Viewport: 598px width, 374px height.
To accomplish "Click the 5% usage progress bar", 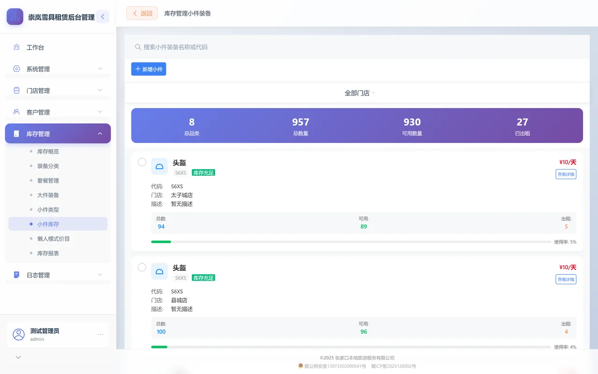I will (351, 242).
